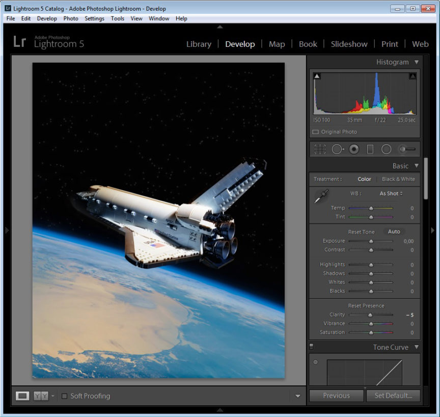The height and width of the screenshot is (417, 440).
Task: Pick the White Balance eyedropper
Action: [x=322, y=196]
